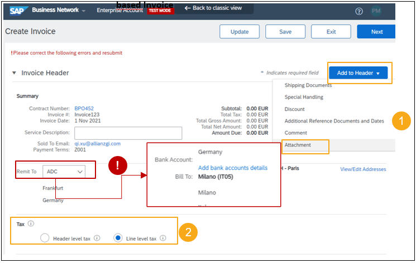Open the PM user avatar menu

[376, 11]
